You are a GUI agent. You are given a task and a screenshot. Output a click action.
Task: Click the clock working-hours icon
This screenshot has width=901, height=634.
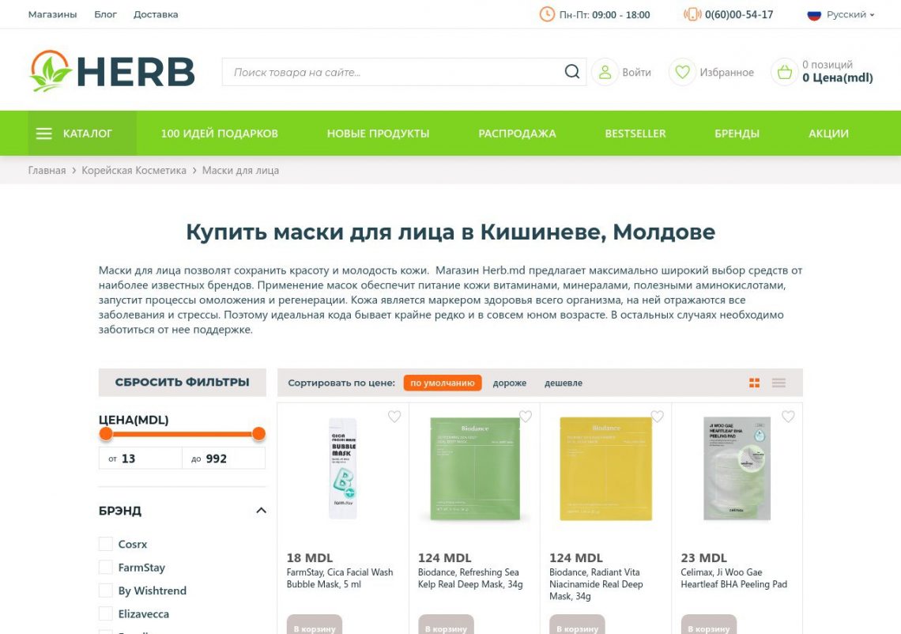point(547,13)
